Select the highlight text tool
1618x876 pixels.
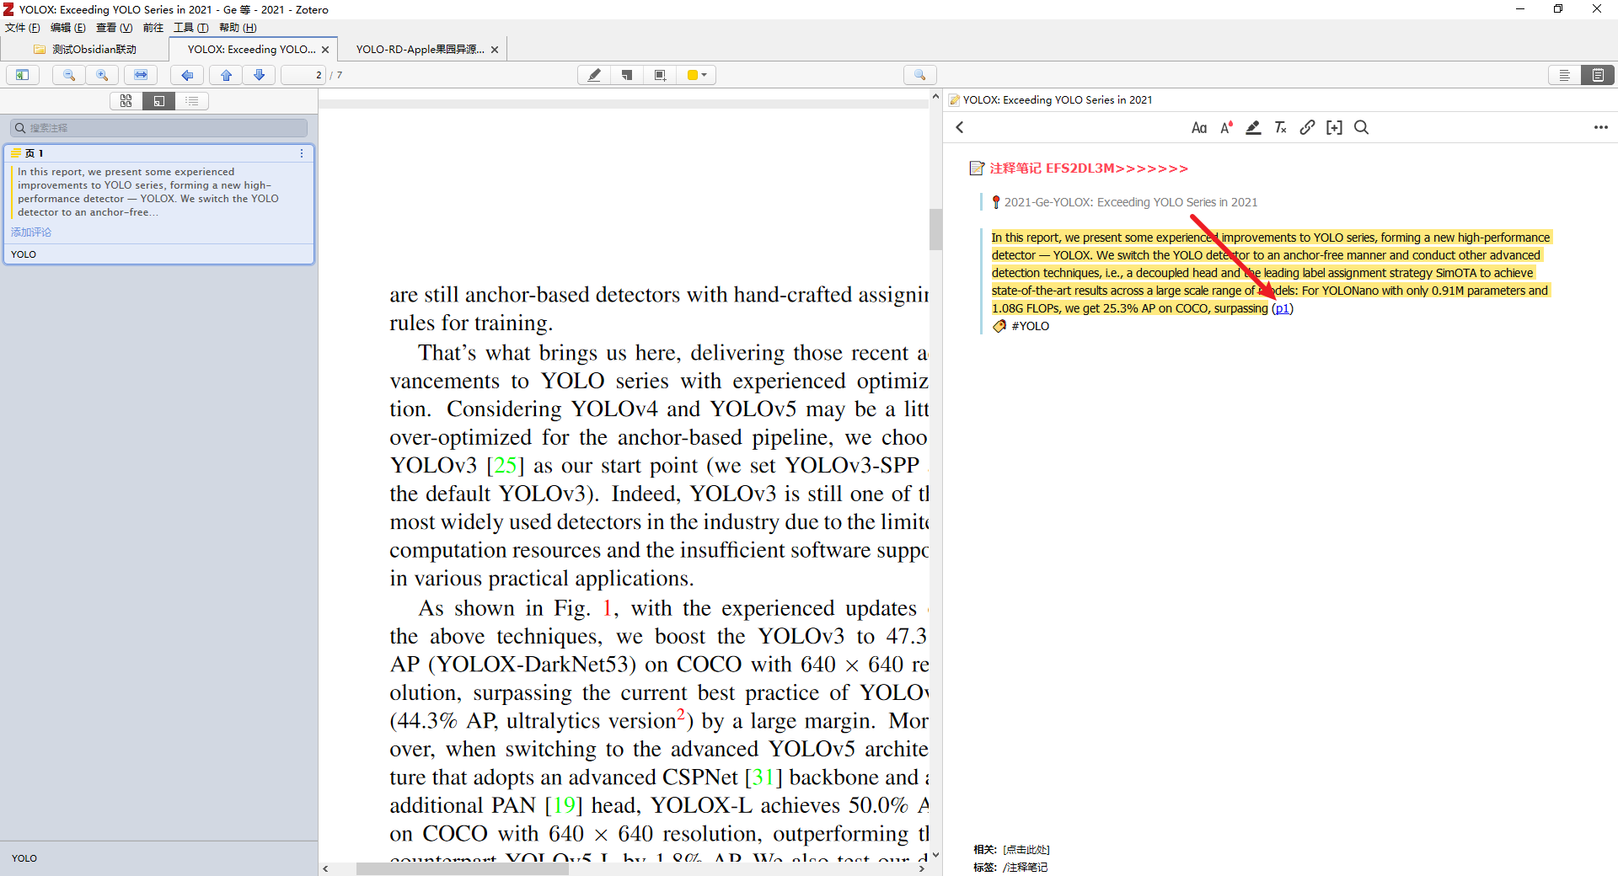594,75
